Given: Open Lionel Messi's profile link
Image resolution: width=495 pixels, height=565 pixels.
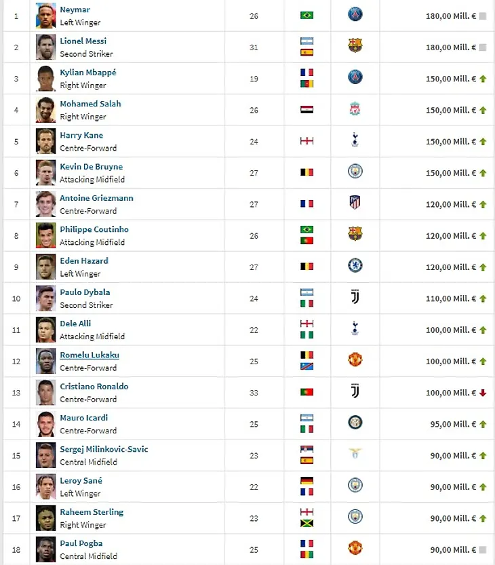Looking at the screenshot, I should tap(83, 41).
